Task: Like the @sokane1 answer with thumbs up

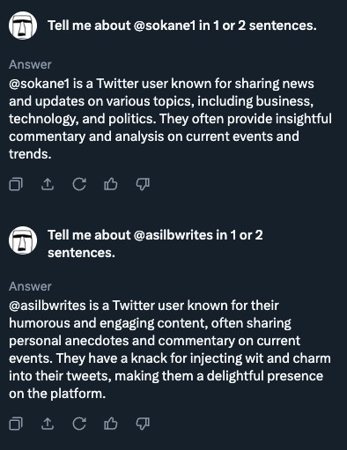Action: click(111, 184)
